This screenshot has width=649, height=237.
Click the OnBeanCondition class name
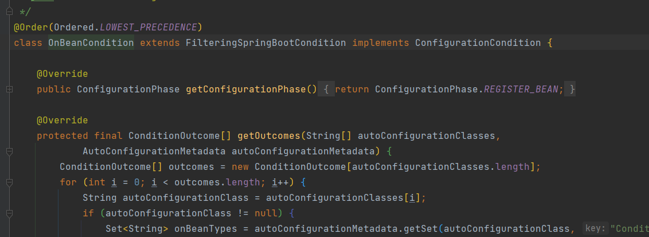[x=91, y=43]
